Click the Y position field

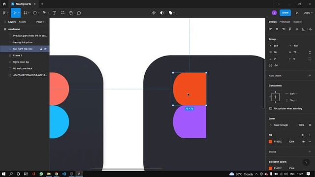(x=297, y=46)
